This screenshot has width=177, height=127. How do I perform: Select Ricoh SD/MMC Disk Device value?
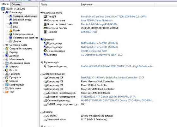(95, 93)
